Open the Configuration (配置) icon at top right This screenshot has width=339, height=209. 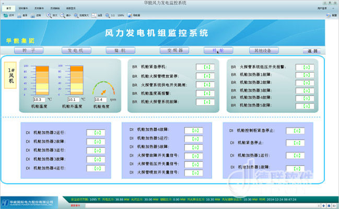click(329, 16)
